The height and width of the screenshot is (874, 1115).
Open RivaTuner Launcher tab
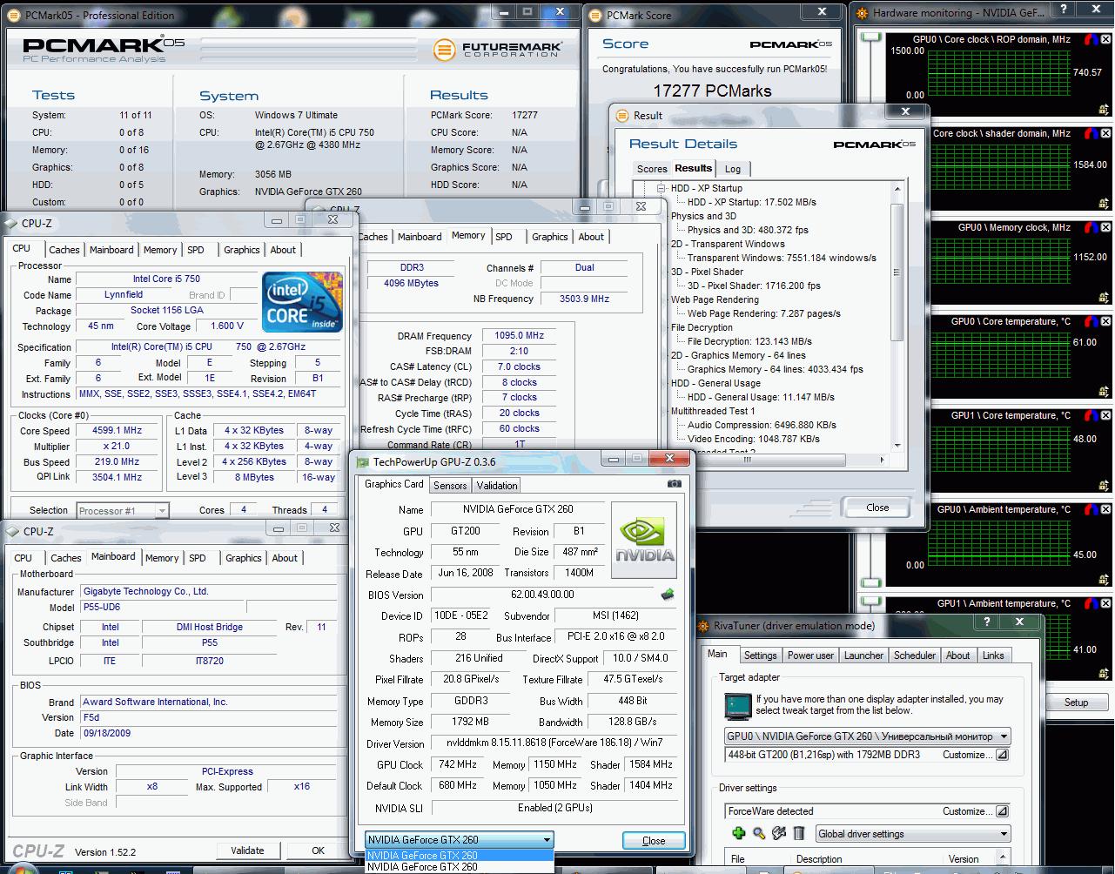pyautogui.click(x=863, y=655)
